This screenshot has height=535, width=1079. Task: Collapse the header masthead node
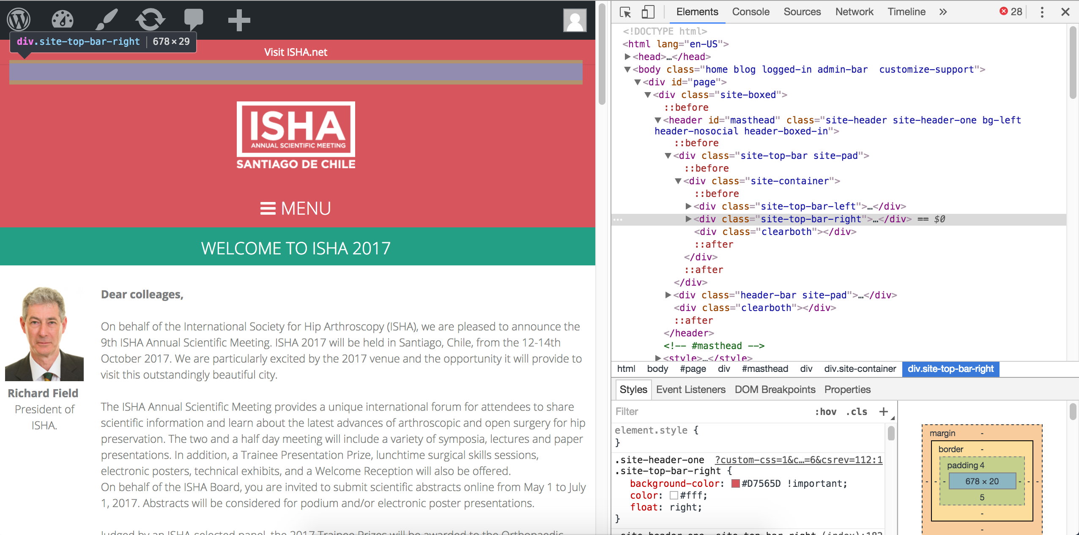658,120
